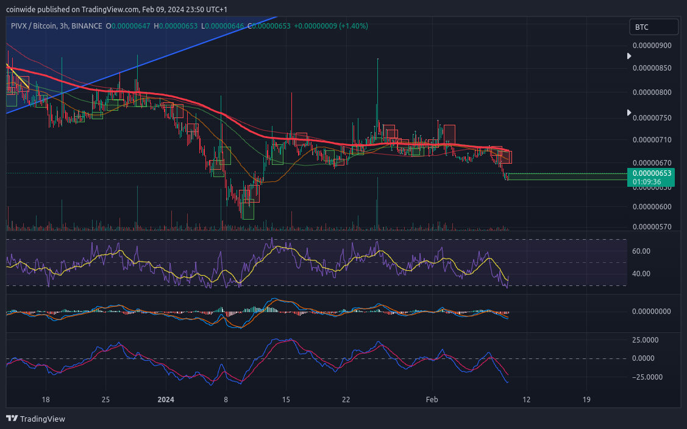687x429 pixels.
Task: Click the lower arrow marker near 0.00000750
Action: pos(628,113)
